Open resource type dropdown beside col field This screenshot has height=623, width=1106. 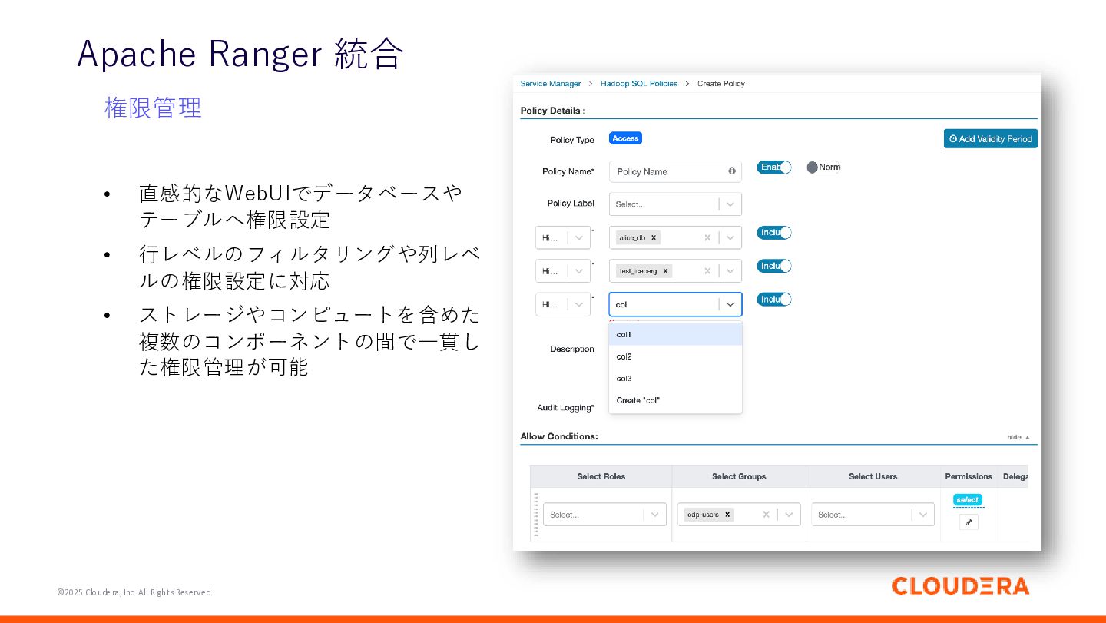[x=563, y=304]
